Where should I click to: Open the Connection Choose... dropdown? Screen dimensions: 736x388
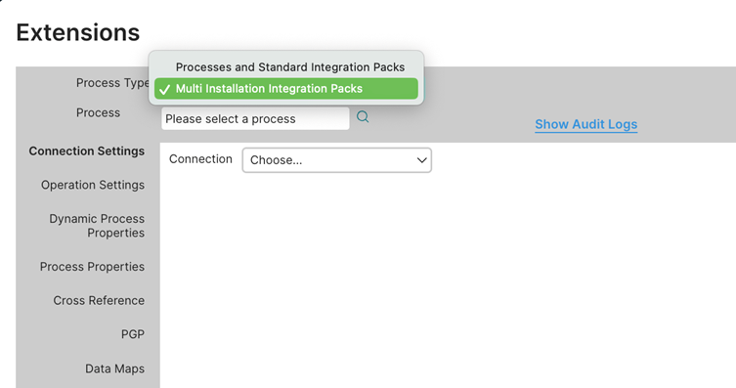coord(337,160)
